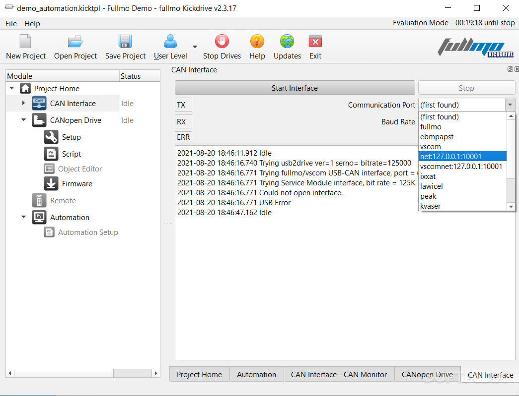Choose 'lawicel' in the port list
This screenshot has width=519, height=396.
462,186
